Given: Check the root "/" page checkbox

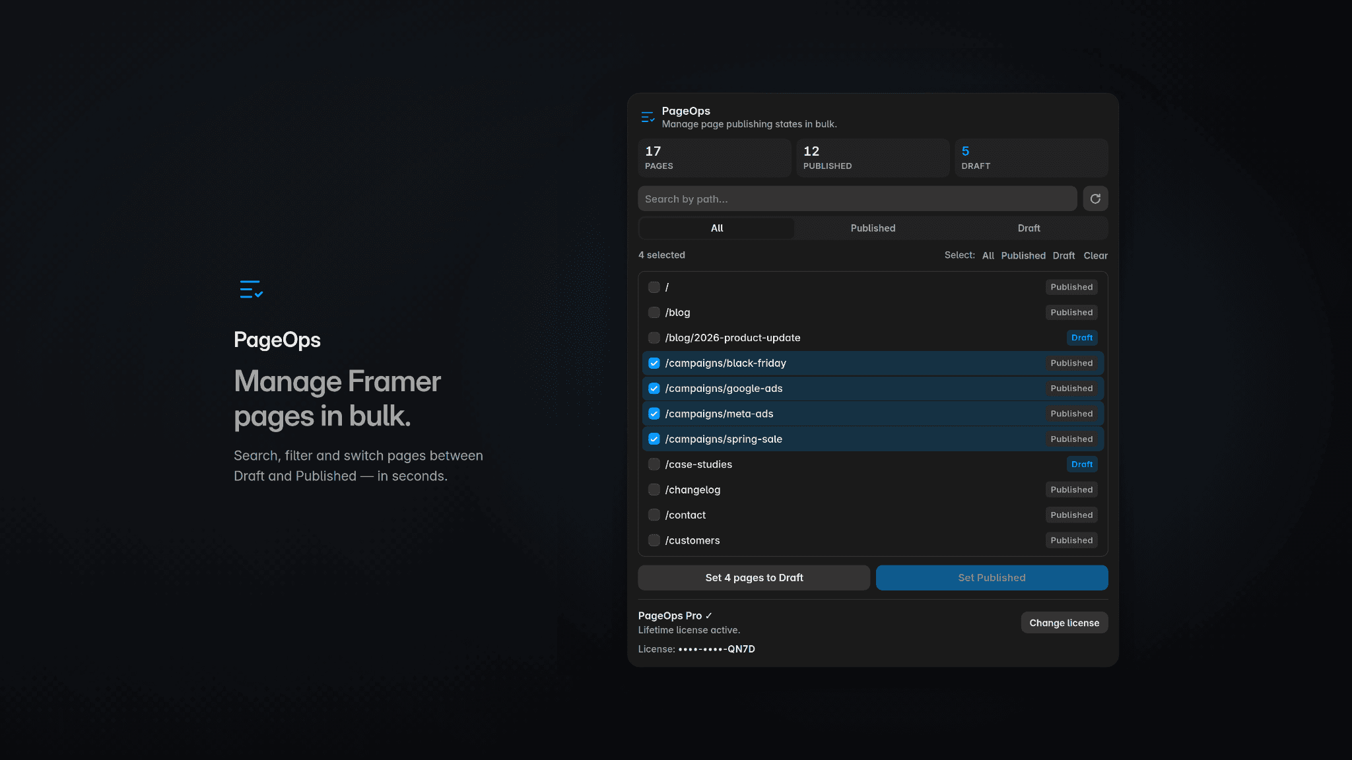Looking at the screenshot, I should click(x=654, y=287).
